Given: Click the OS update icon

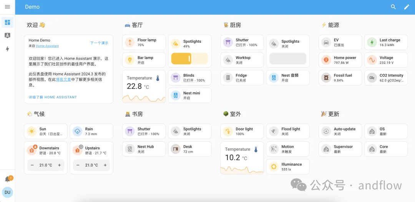Looking at the screenshot, I should pos(372,131).
